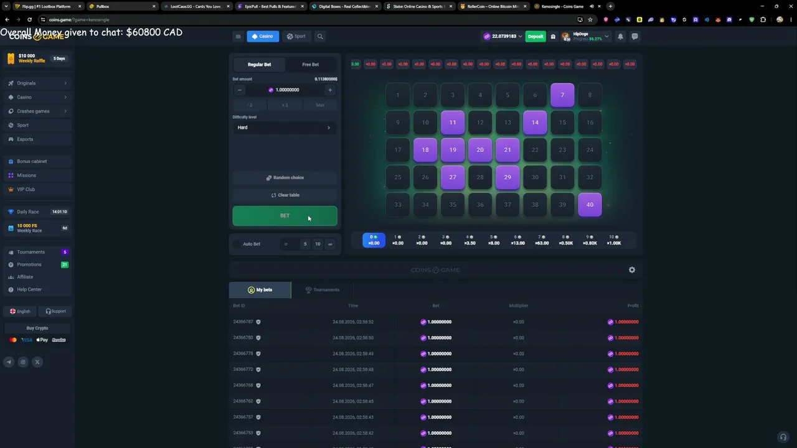Open the balance currency dropdown
This screenshot has height=448, width=797.
coord(503,36)
